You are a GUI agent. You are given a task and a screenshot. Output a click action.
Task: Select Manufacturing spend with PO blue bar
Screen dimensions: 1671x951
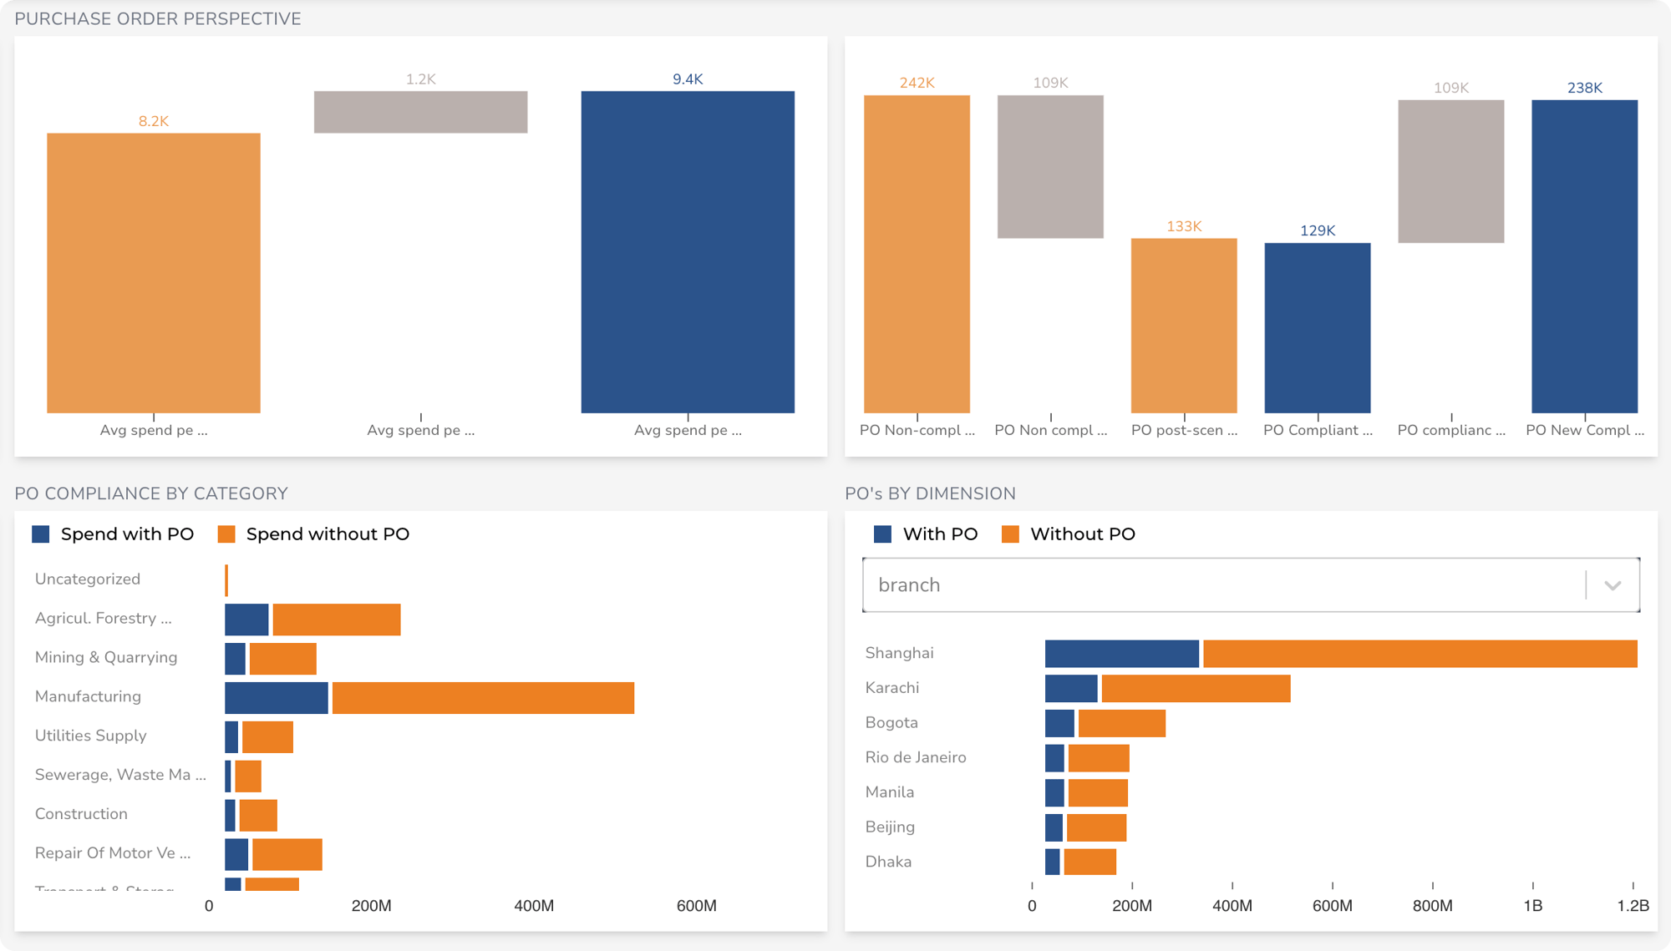tap(277, 698)
